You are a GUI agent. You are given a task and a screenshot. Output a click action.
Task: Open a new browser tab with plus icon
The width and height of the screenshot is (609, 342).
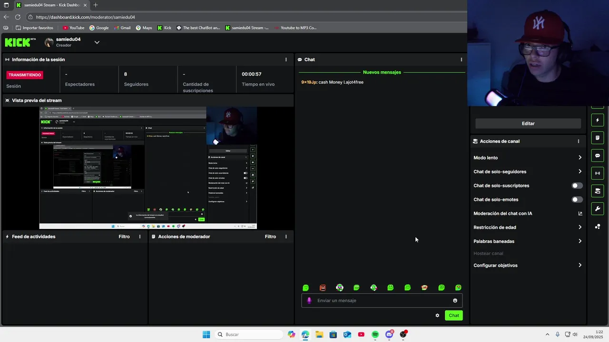[x=96, y=5]
